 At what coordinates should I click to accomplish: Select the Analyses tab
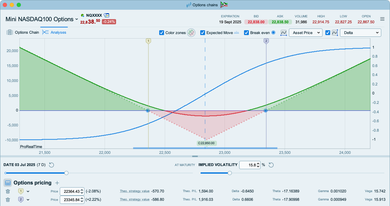(54, 32)
